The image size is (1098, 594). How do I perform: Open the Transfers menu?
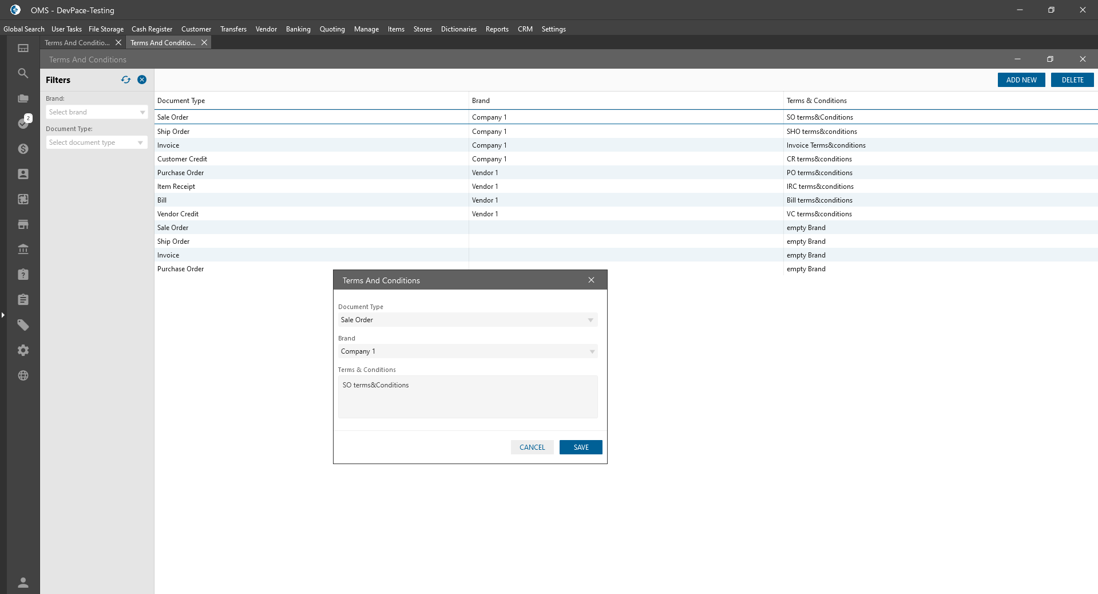point(233,29)
